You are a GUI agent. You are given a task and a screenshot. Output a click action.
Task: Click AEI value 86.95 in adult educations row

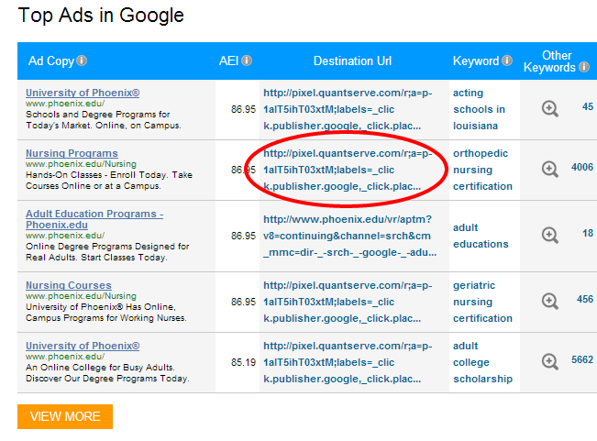point(243,236)
